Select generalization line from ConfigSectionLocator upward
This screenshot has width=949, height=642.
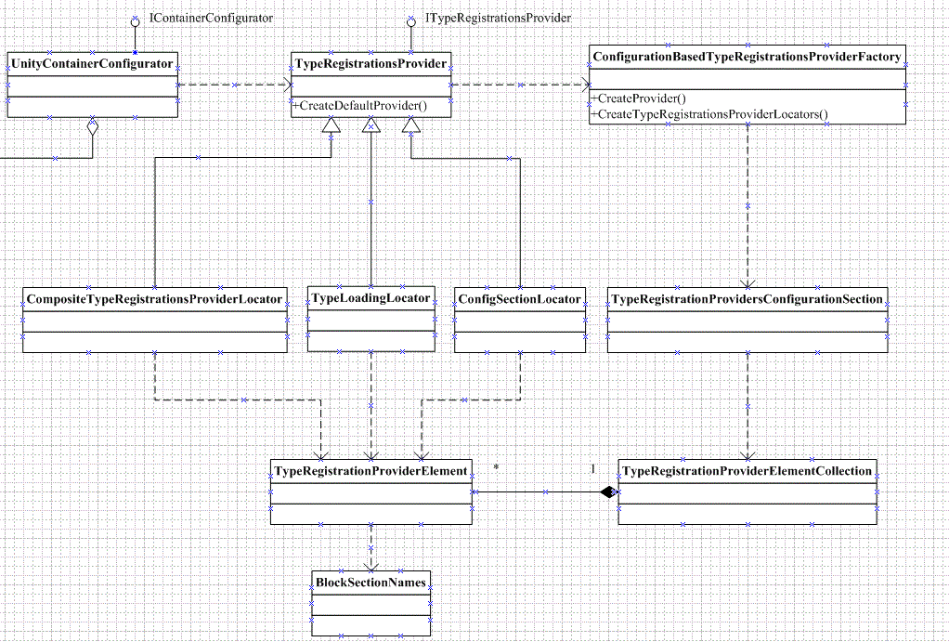point(510,158)
